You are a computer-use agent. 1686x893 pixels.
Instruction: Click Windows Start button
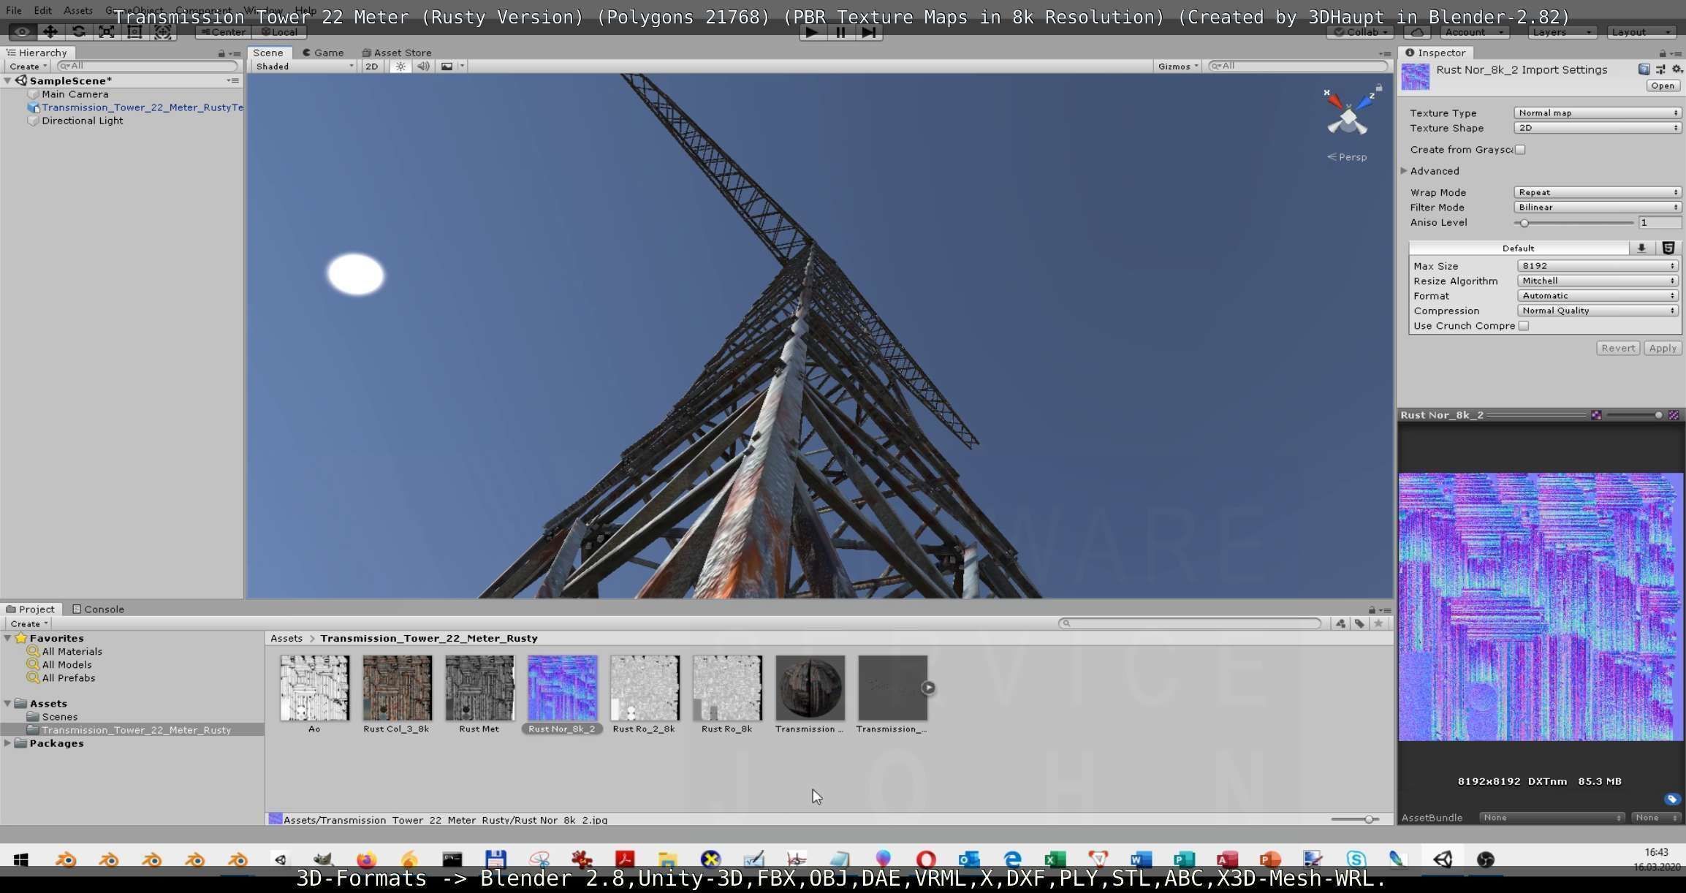tap(20, 859)
